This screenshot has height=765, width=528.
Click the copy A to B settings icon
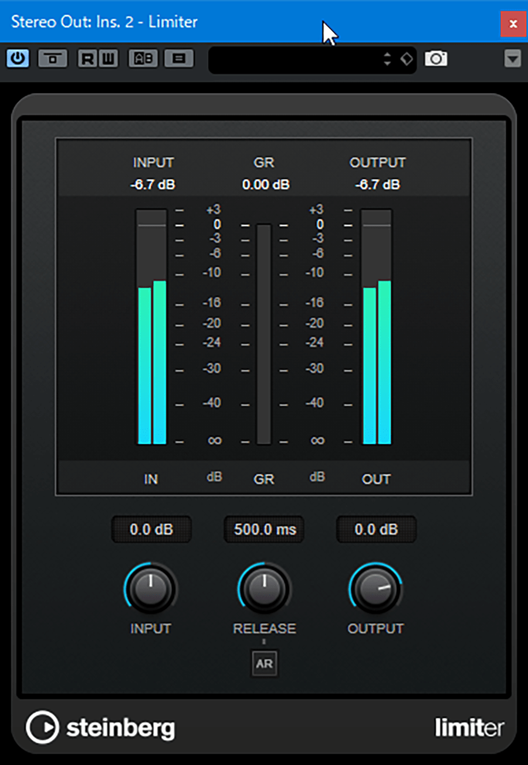pyautogui.click(x=179, y=59)
